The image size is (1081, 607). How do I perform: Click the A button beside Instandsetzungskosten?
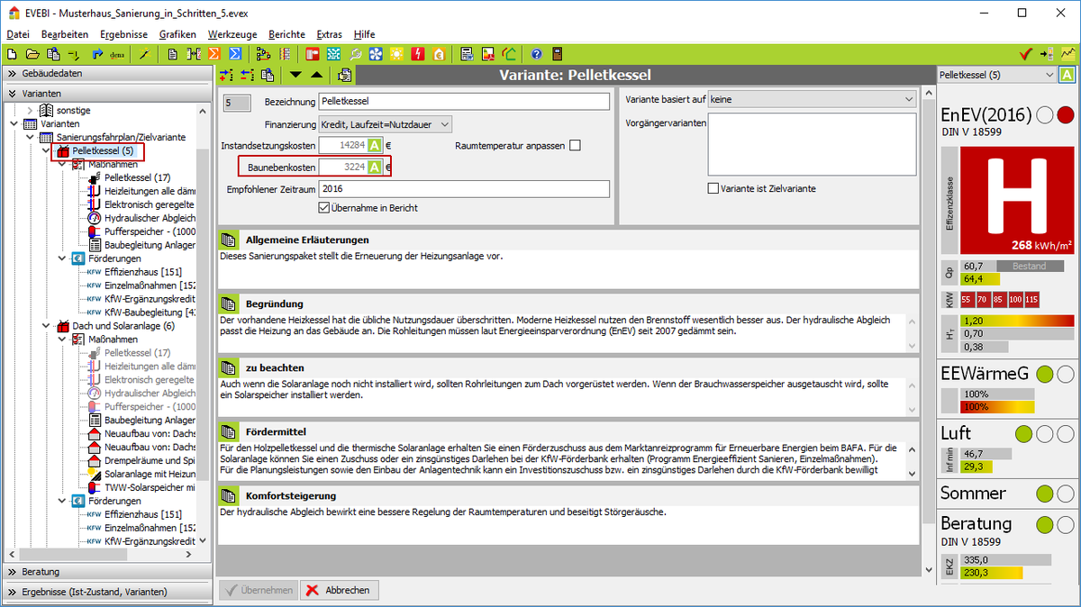coord(376,145)
